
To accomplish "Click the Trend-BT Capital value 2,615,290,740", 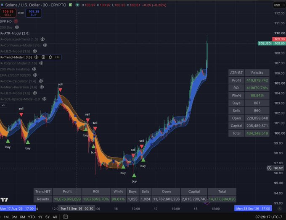I will pos(194,199).
